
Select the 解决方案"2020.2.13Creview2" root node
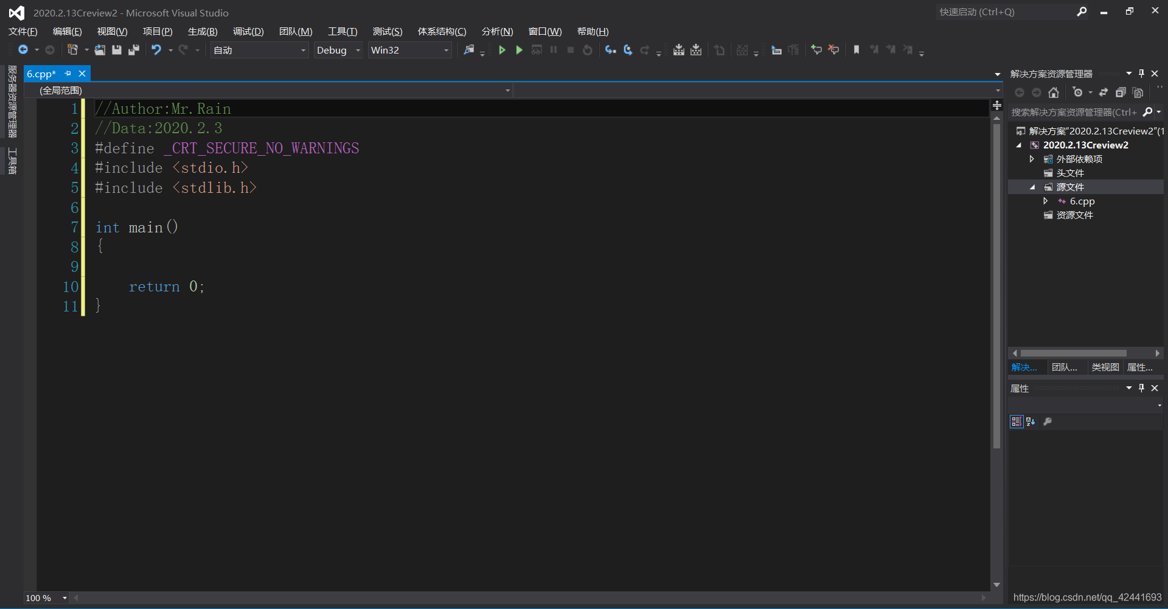pyautogui.click(x=1090, y=131)
